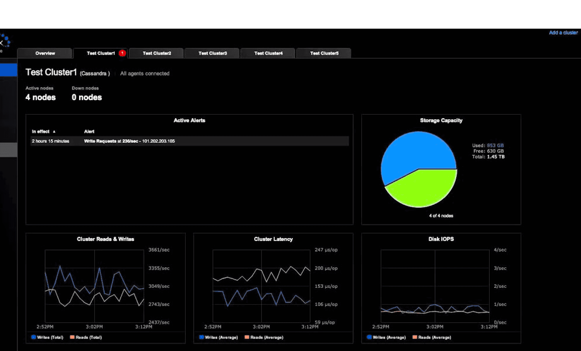The image size is (581, 351).
Task: Click Disk IOPS Writes (Average) legend swatch
Action: (x=369, y=337)
